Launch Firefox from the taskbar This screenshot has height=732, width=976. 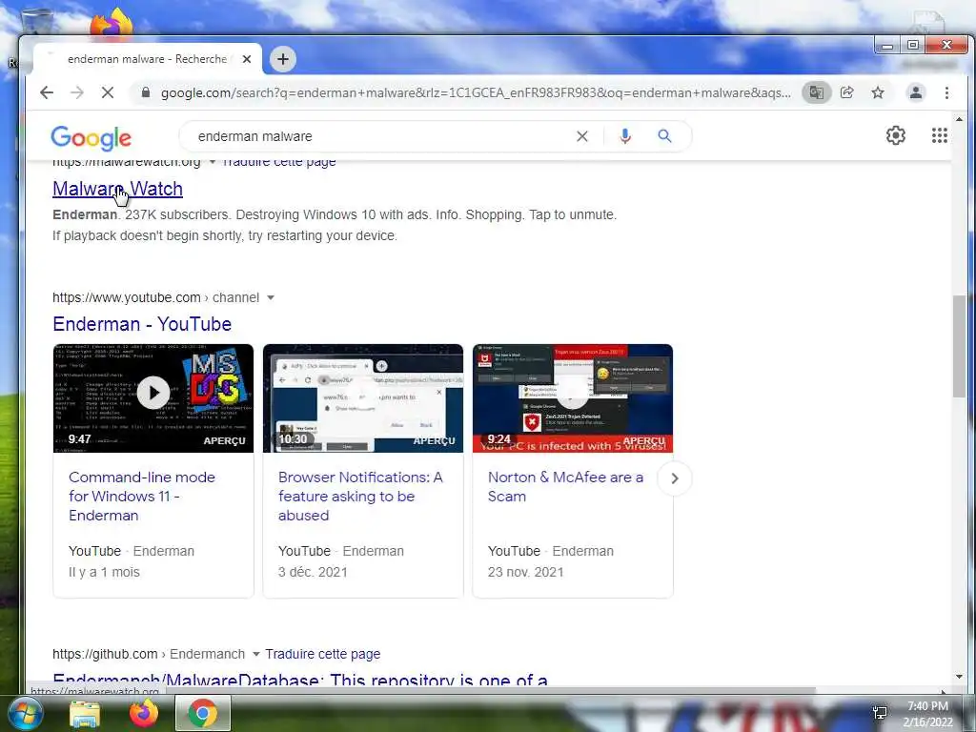click(144, 713)
